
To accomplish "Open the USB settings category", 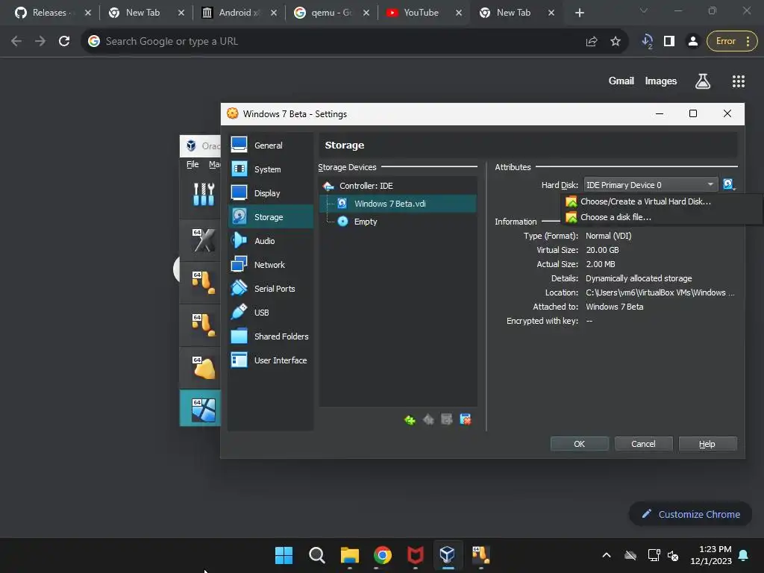I will pyautogui.click(x=270, y=313).
